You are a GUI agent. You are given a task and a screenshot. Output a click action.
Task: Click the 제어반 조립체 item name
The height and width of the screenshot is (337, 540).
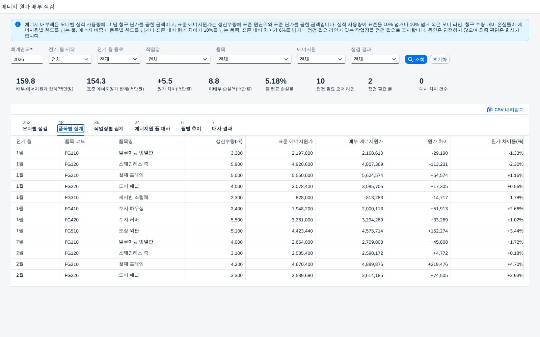pyautogui.click(x=134, y=197)
